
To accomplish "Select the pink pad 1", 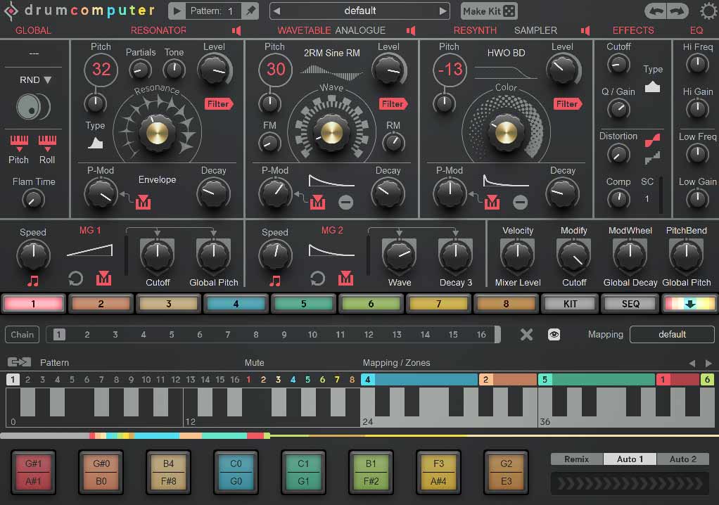I will (32, 303).
